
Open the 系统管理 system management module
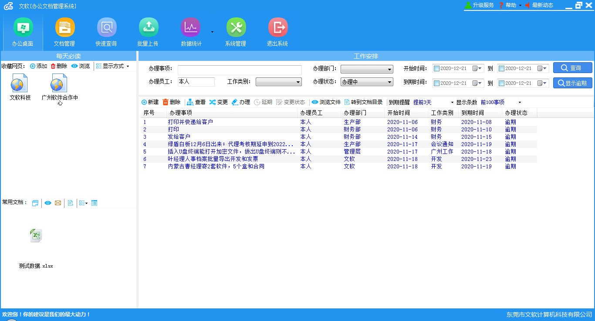[236, 32]
